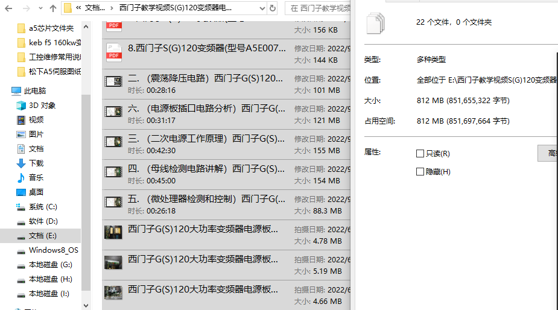Image resolution: width=558 pixels, height=310 pixels.
Task: Click the PDF icon of file 8.西门子S(G)120变频器
Action: 114,52
